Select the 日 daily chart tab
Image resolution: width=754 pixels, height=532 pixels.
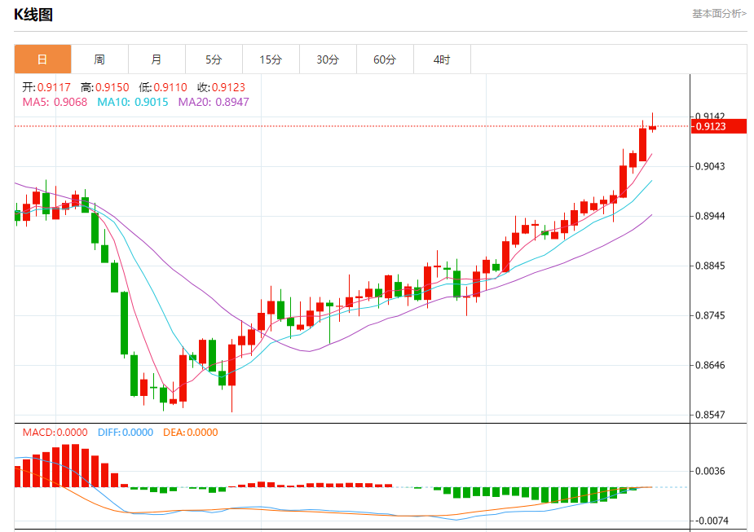pyautogui.click(x=43, y=59)
